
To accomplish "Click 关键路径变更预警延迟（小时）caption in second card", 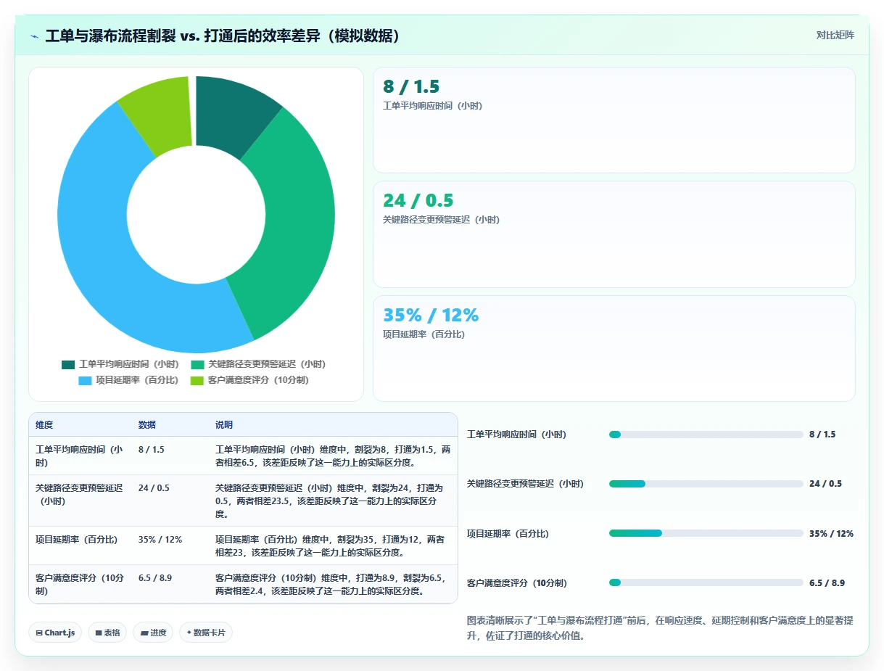I will (x=441, y=220).
